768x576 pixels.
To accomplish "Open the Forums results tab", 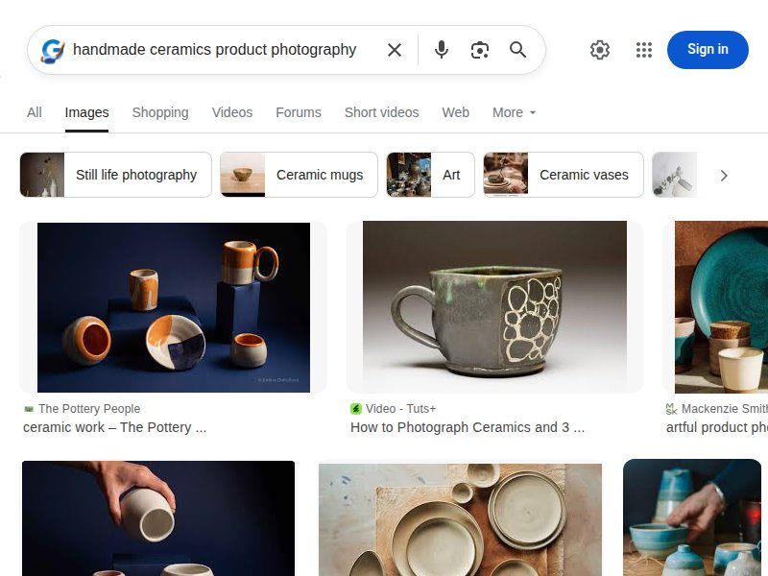I will click(299, 112).
